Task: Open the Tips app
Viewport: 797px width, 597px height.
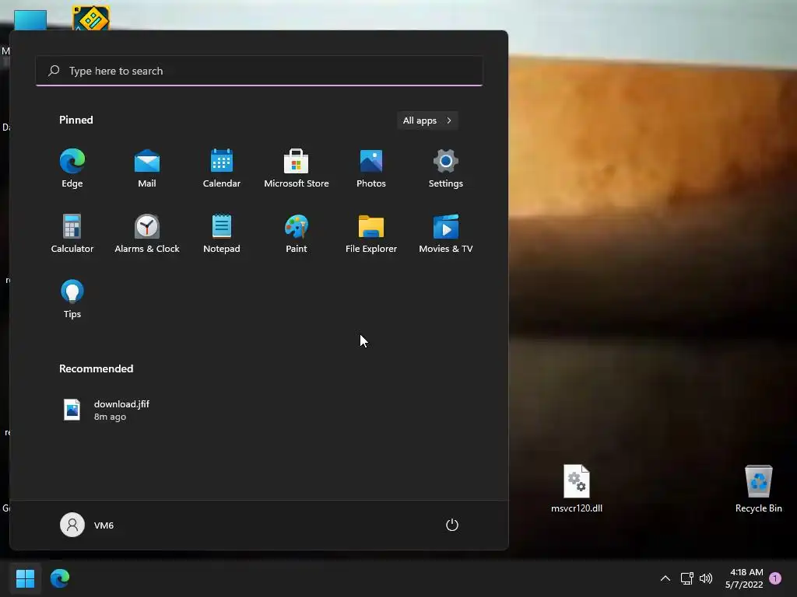Action: point(72,299)
